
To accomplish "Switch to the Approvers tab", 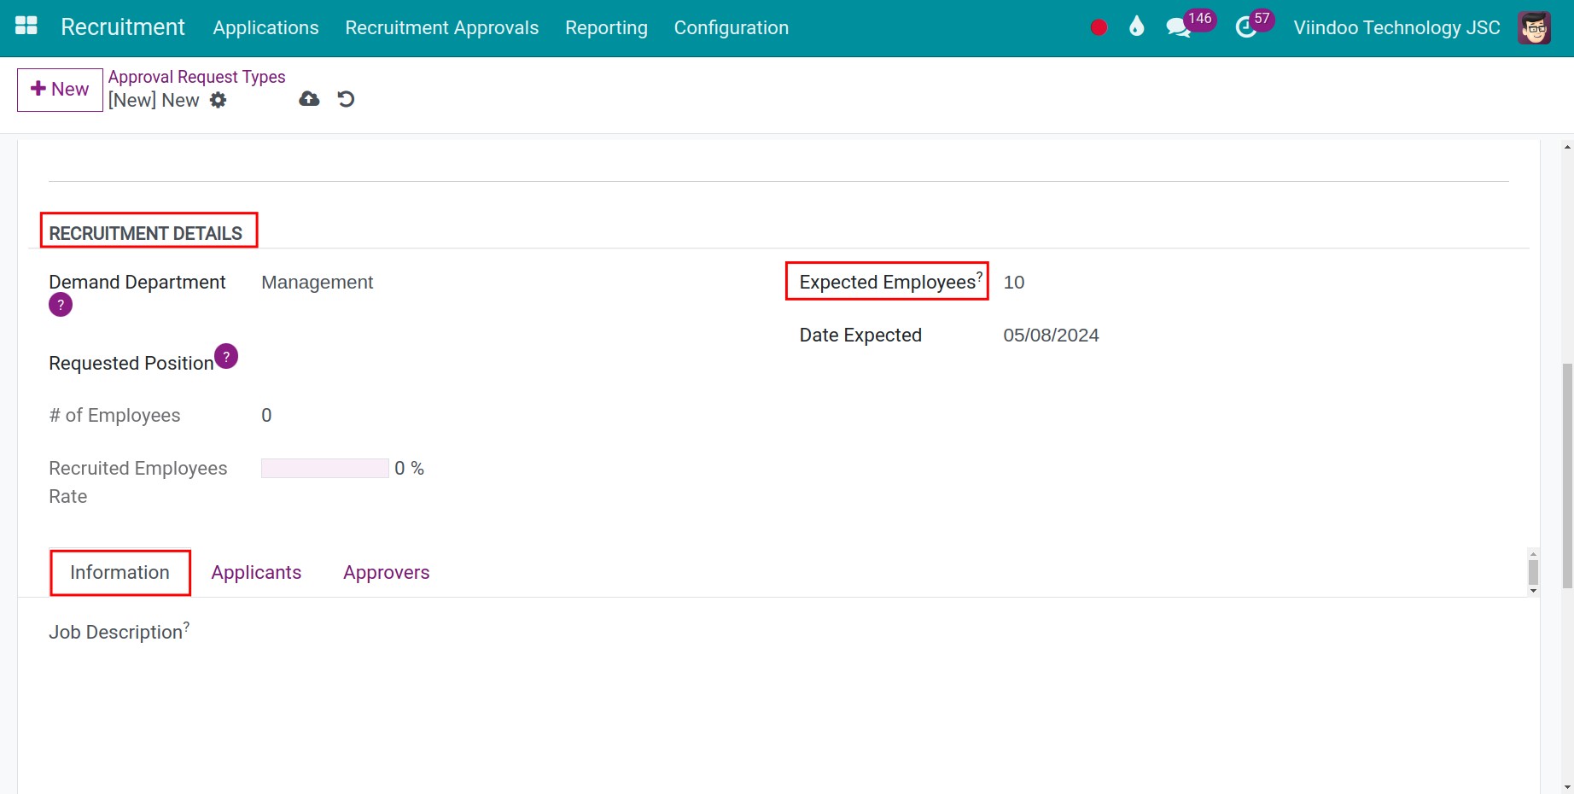I will point(386,572).
